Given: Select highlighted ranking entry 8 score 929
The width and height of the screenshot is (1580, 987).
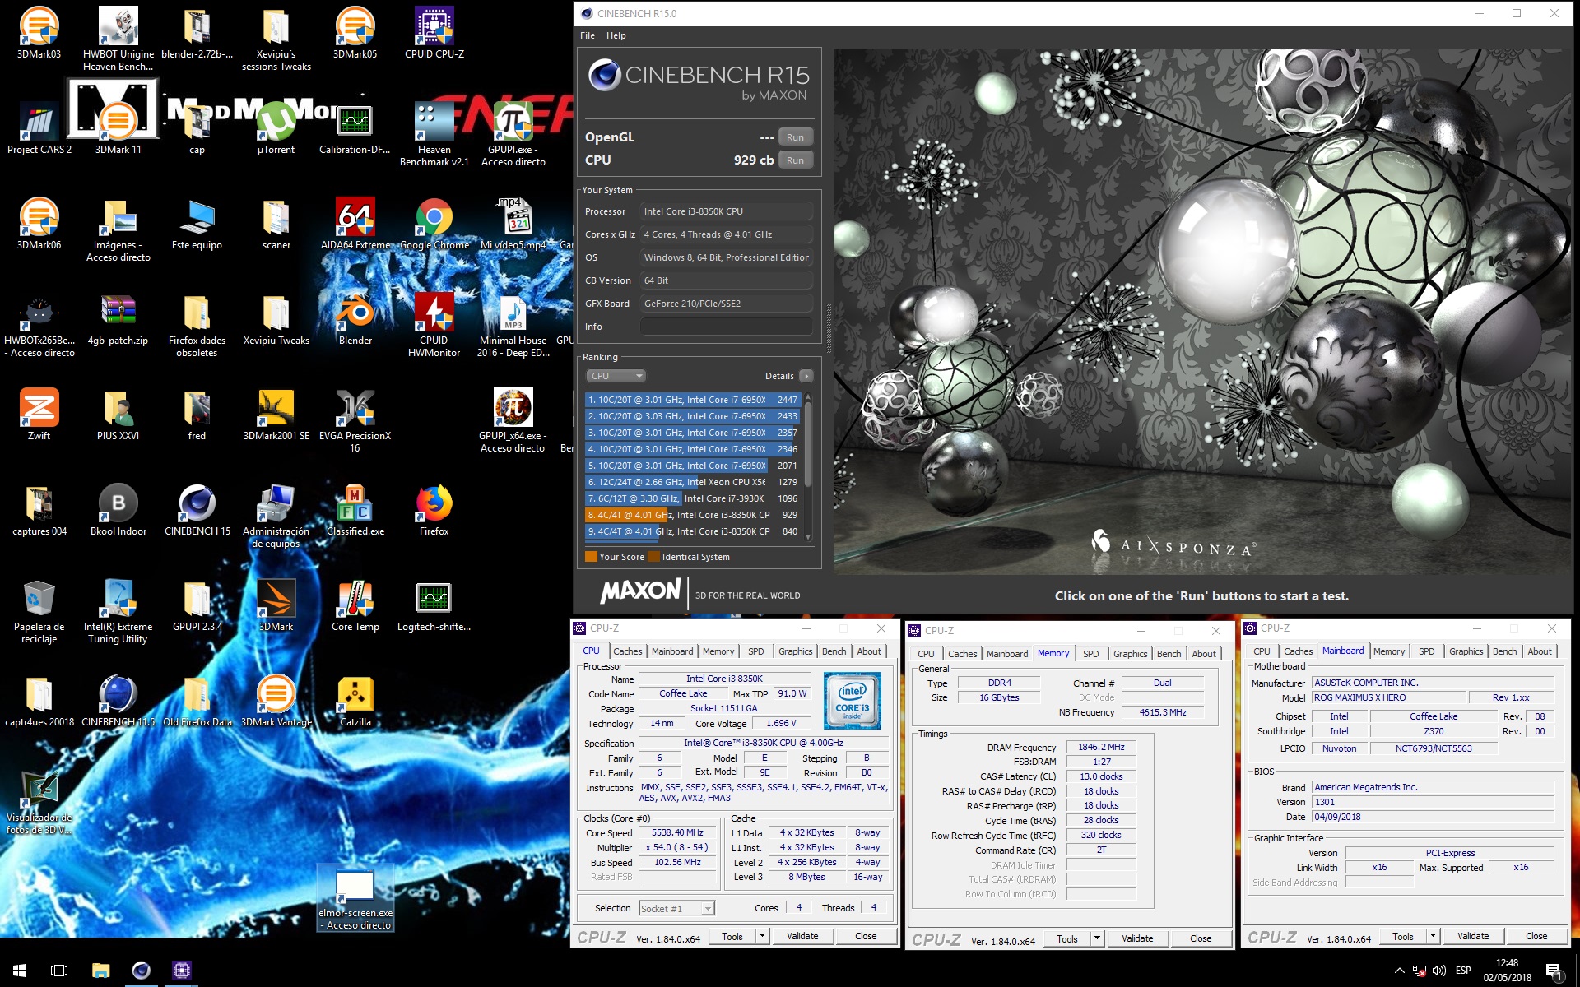Looking at the screenshot, I should (693, 515).
